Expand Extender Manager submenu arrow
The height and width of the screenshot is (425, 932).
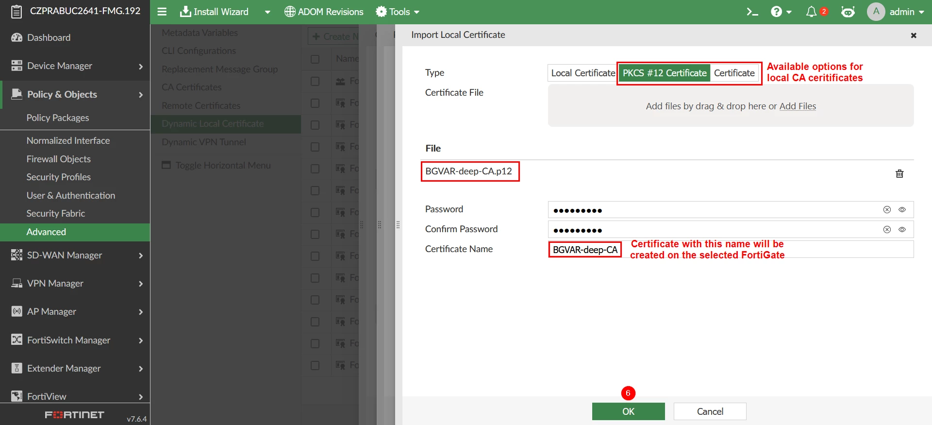click(141, 369)
